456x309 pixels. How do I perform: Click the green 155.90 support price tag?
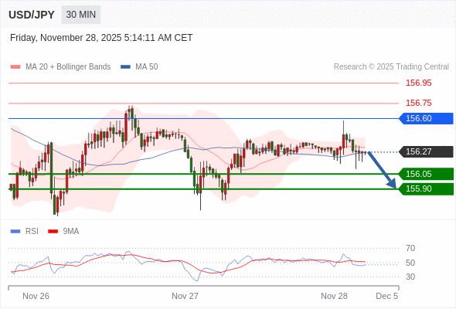coord(426,189)
